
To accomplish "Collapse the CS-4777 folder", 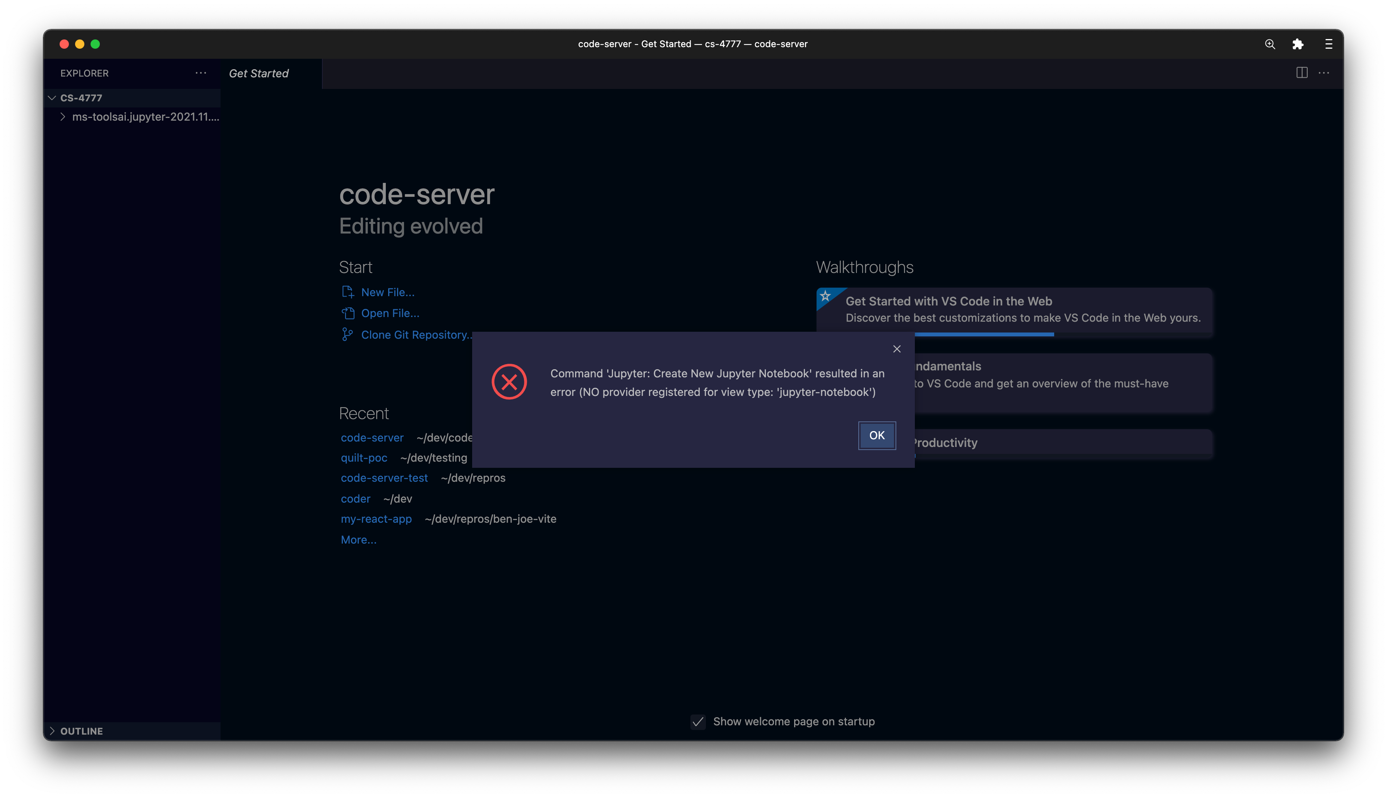I will point(52,97).
